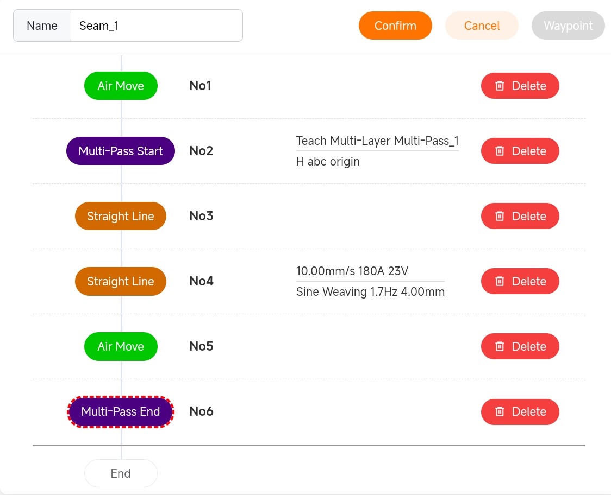Open the Sine Weaving 1.7Hz 4.00mm setting
Image resolution: width=611 pixels, height=495 pixels.
point(370,292)
